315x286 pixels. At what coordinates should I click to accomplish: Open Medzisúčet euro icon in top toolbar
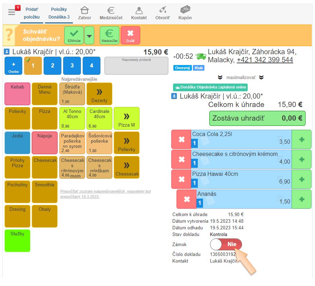click(111, 13)
